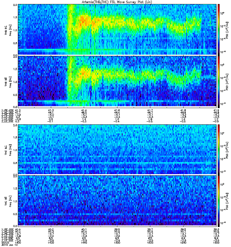Click the "40.2" THC X position value
The image size is (231, 247).
51,229
